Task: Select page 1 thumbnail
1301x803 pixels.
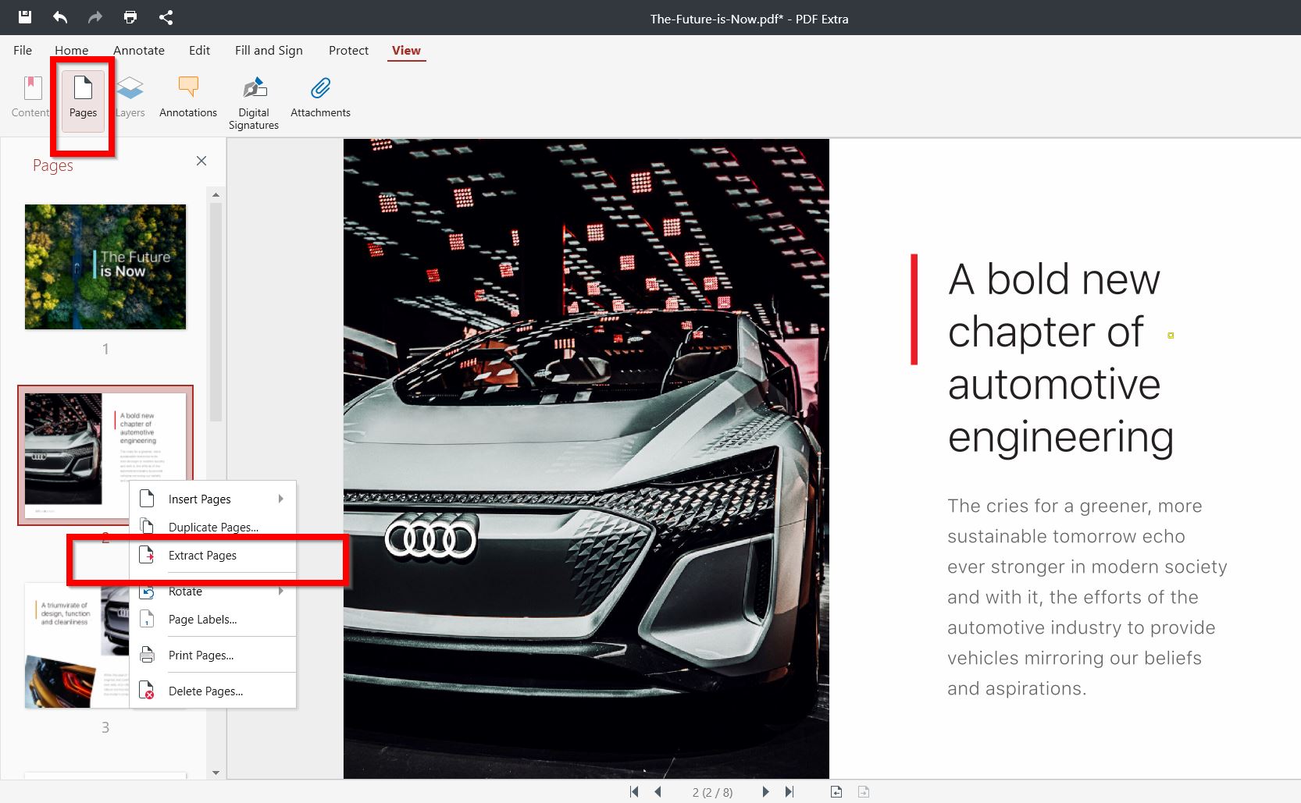Action: 105,267
